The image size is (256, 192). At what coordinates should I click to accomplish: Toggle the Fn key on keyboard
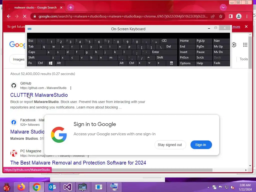pos(32,63)
